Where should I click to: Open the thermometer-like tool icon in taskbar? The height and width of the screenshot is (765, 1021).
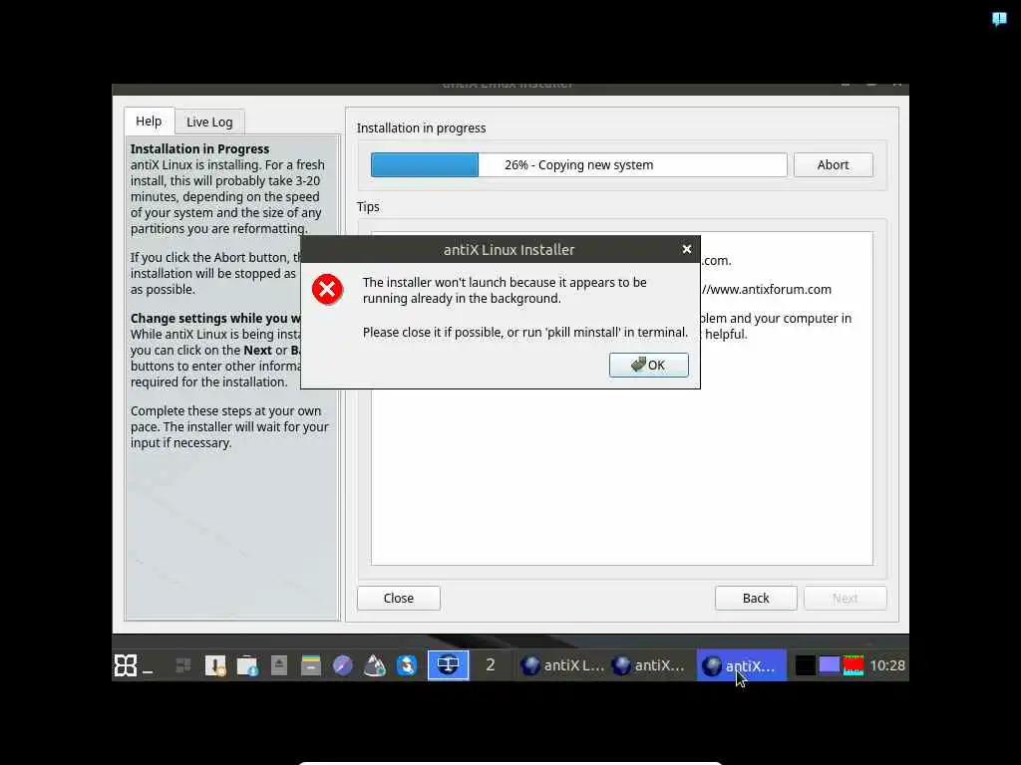point(215,664)
